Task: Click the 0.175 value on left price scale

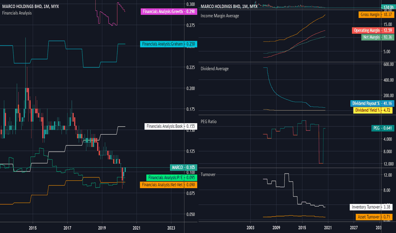Action: pos(191,109)
